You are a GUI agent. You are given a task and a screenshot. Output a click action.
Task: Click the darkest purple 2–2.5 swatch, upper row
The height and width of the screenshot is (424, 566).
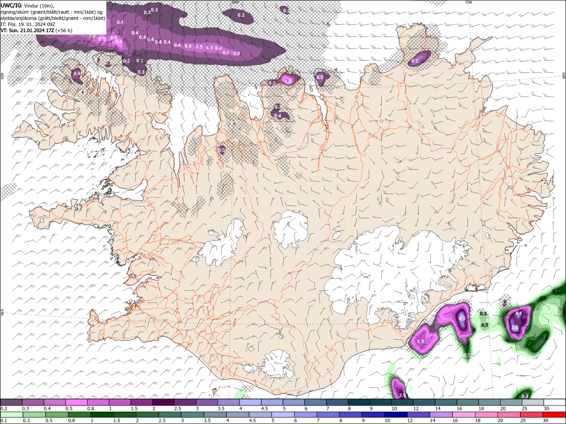point(163,402)
